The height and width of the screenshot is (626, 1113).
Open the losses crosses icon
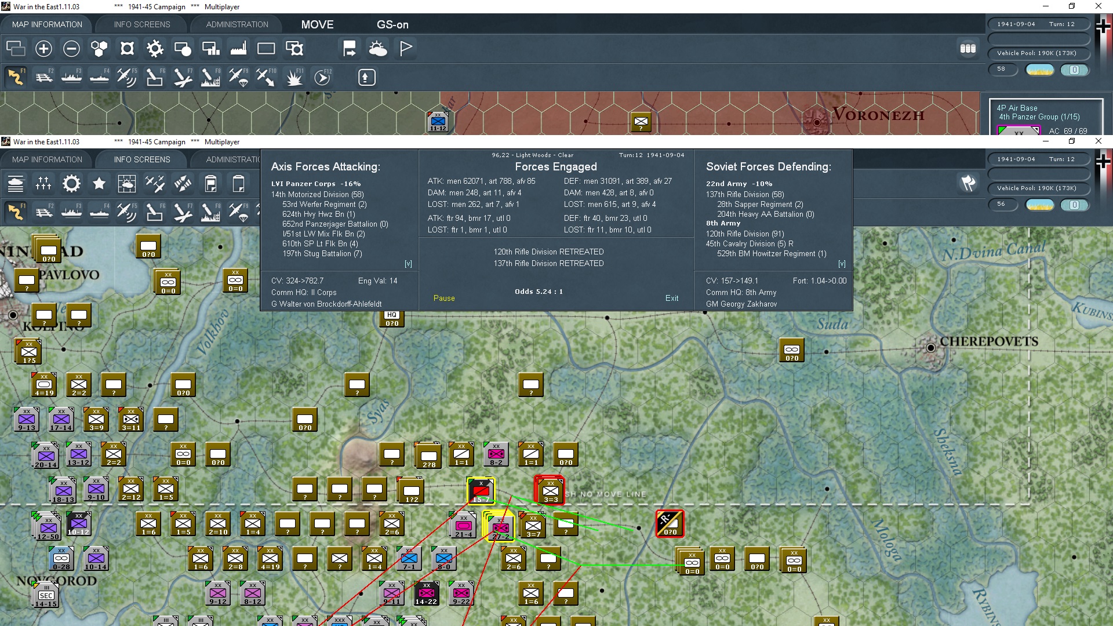point(43,184)
